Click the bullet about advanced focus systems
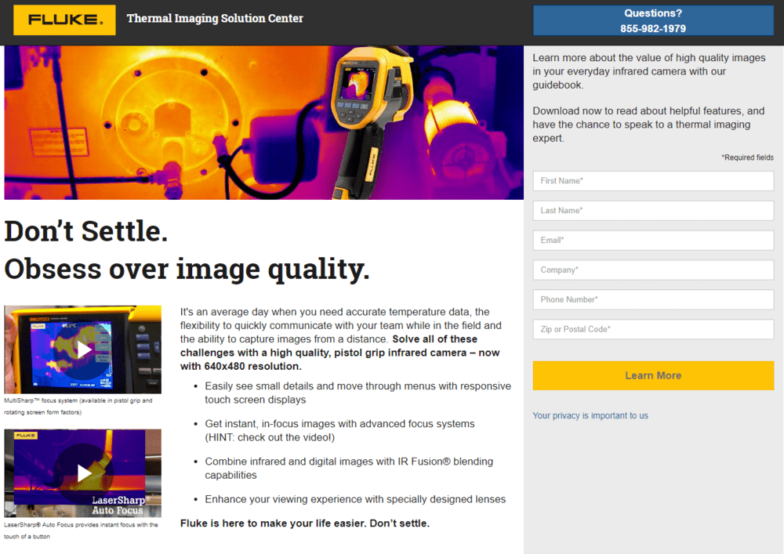The width and height of the screenshot is (784, 554). pyautogui.click(x=340, y=431)
